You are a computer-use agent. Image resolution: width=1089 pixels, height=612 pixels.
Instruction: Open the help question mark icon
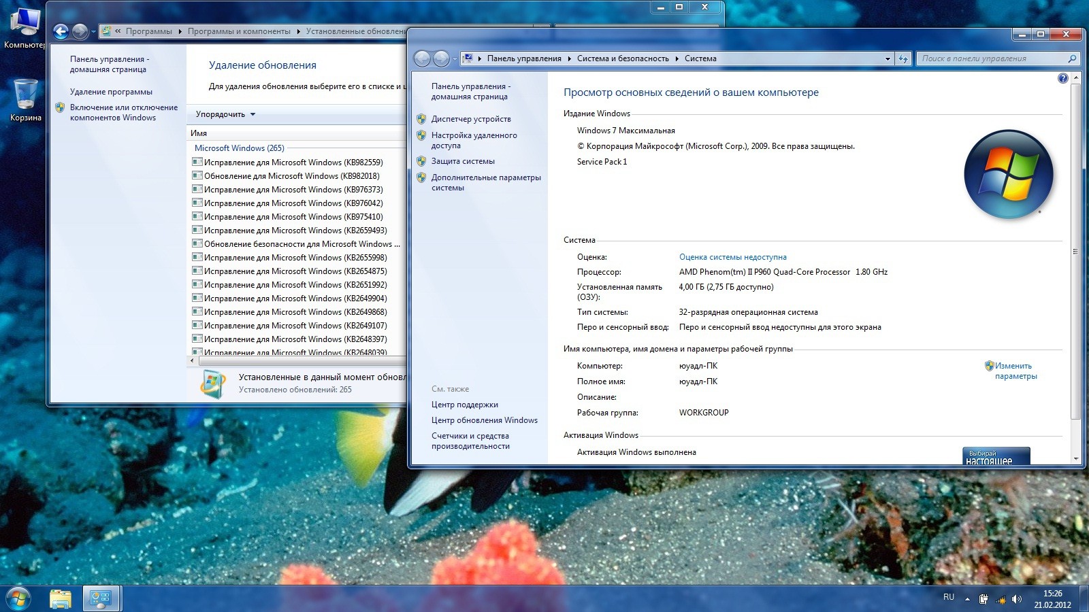pyautogui.click(x=1063, y=78)
